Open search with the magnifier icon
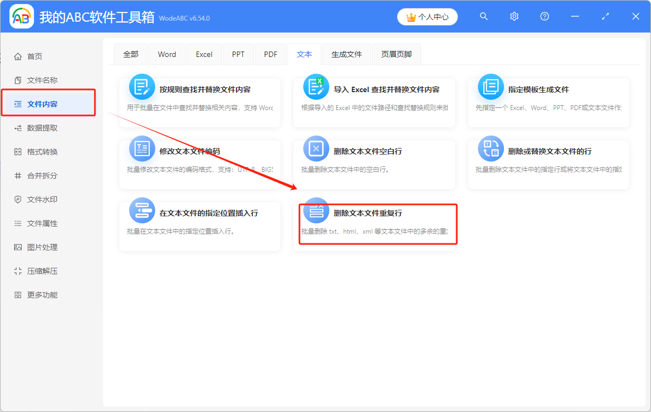The image size is (651, 412). [x=483, y=16]
